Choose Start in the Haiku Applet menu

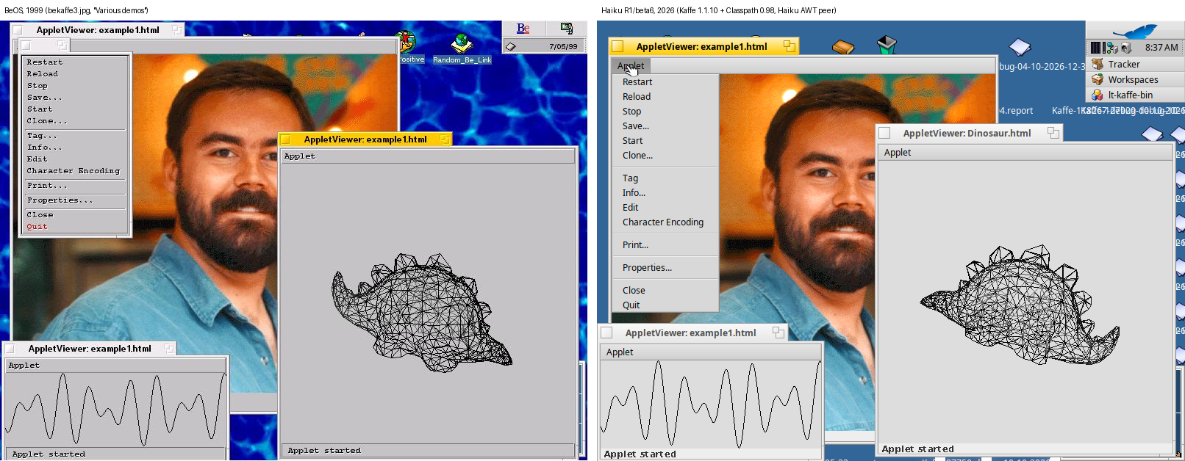click(x=666, y=140)
